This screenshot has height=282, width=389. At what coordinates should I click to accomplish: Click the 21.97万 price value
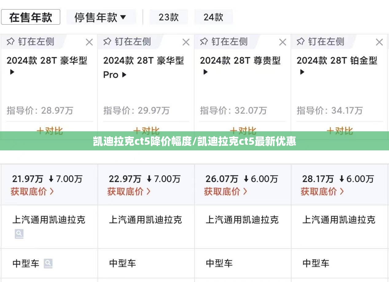(x=28, y=179)
